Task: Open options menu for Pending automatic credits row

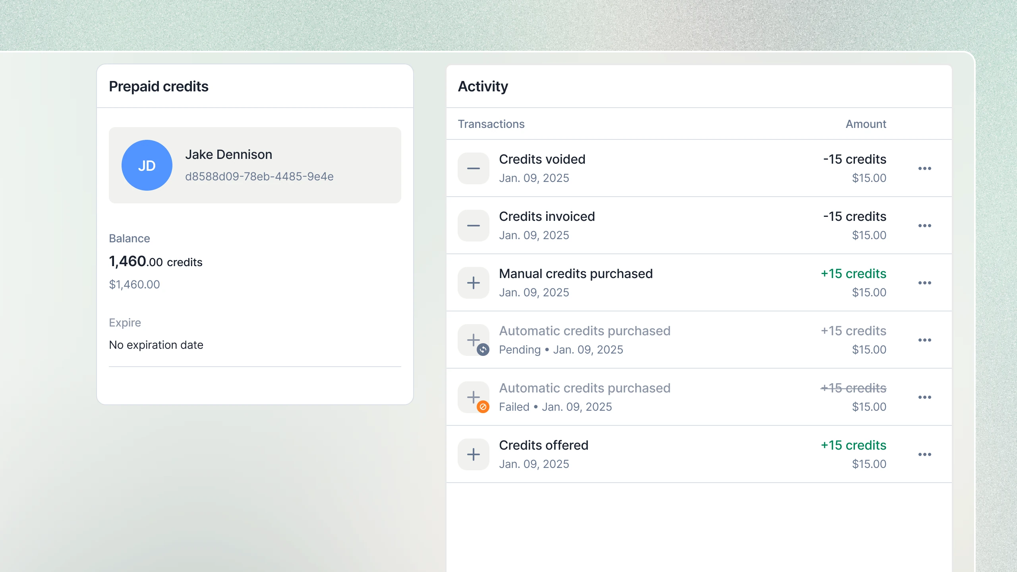Action: tap(924, 340)
